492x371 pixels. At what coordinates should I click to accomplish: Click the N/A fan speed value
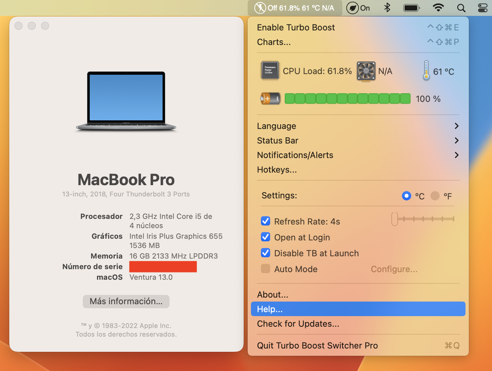(385, 71)
